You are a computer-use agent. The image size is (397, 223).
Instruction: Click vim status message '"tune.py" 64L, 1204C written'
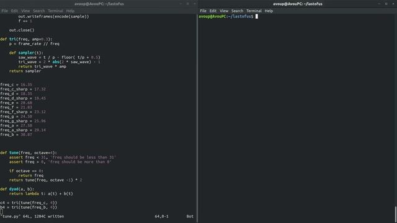(x=32, y=217)
